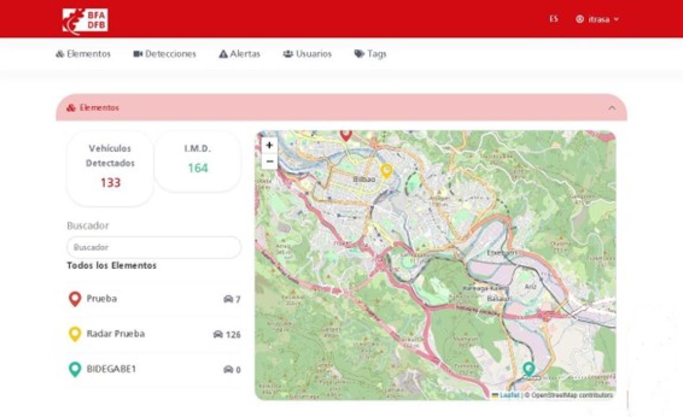Collapse the Elementos panel with chevron
The height and width of the screenshot is (417, 683).
(x=612, y=108)
